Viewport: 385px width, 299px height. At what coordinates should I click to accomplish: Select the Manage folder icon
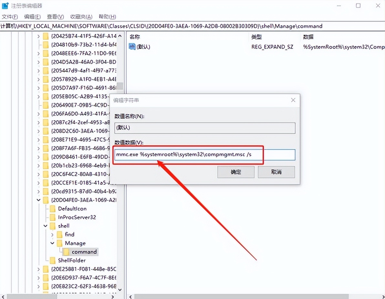[59, 243]
